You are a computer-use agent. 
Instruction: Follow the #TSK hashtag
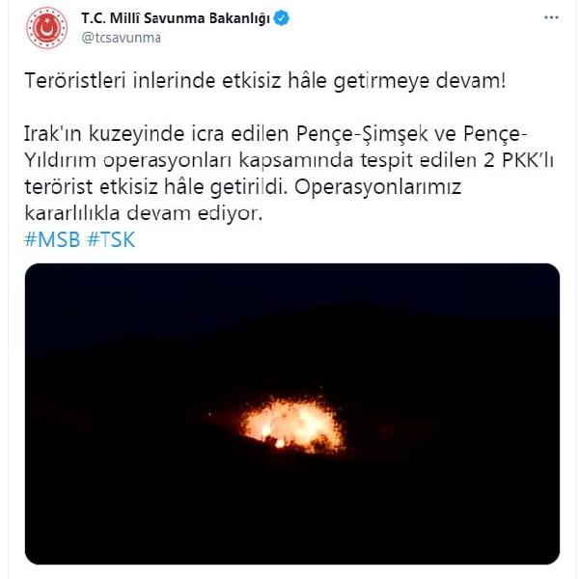tap(111, 239)
